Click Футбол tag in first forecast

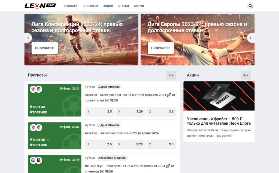[x=90, y=87]
